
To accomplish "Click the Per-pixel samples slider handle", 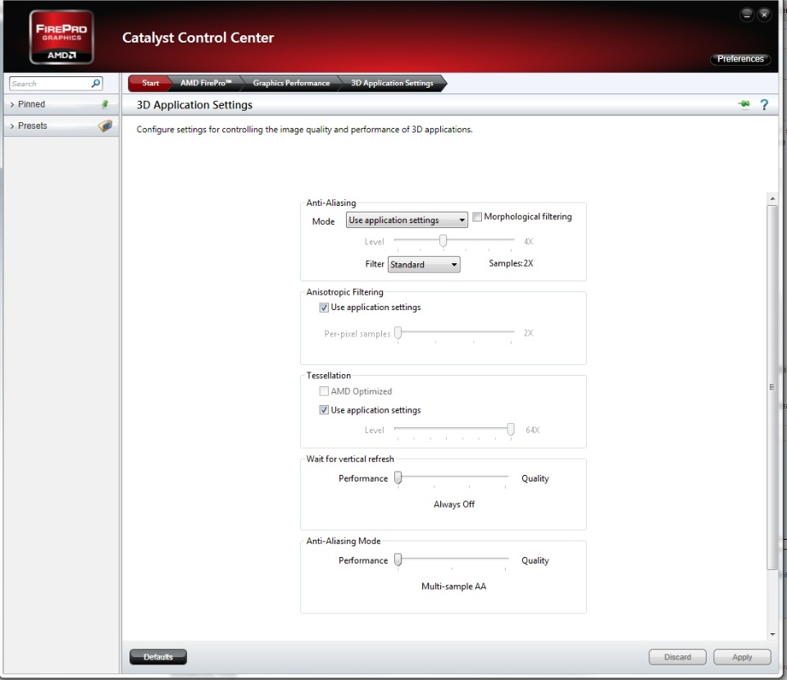I will [x=398, y=332].
